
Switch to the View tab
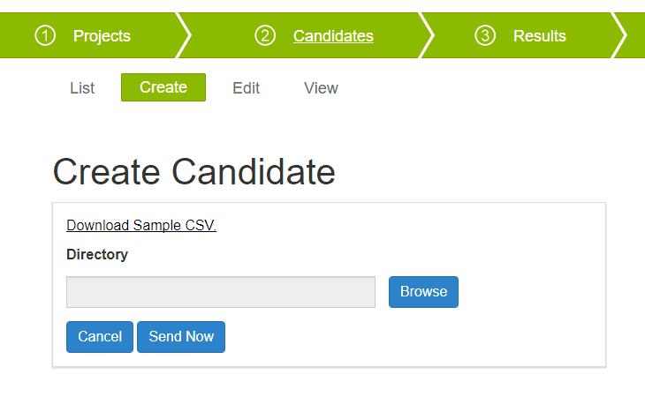point(321,88)
